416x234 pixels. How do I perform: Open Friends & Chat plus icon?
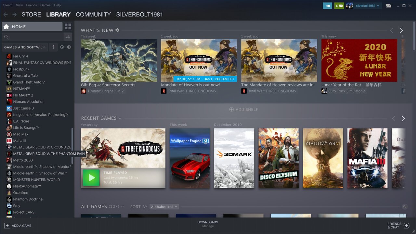tap(406, 226)
